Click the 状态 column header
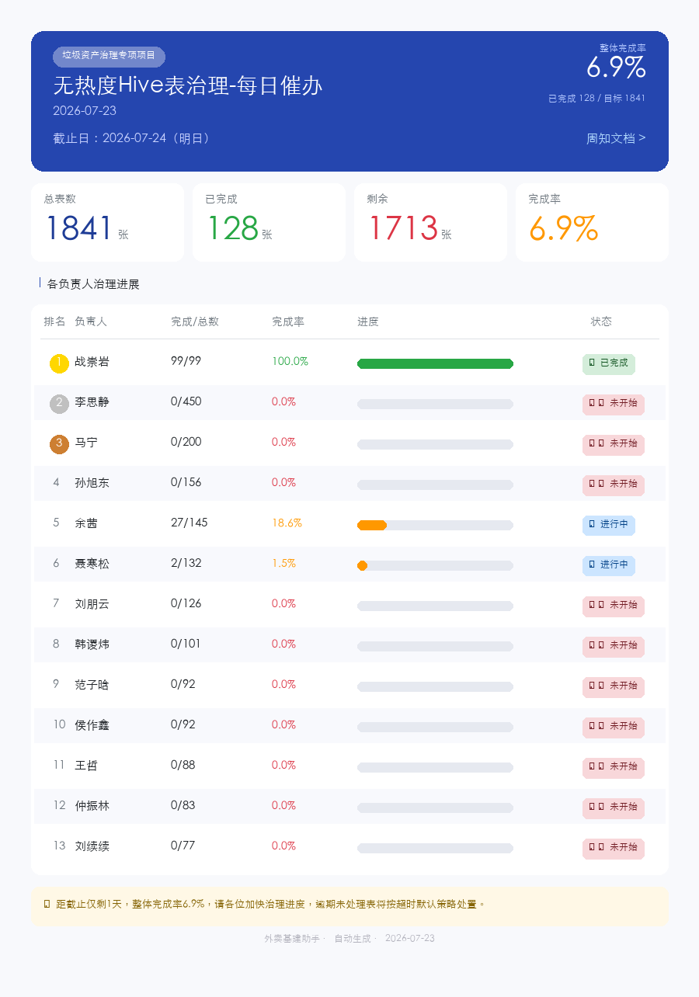Viewport: 699px width, 997px height. click(601, 321)
